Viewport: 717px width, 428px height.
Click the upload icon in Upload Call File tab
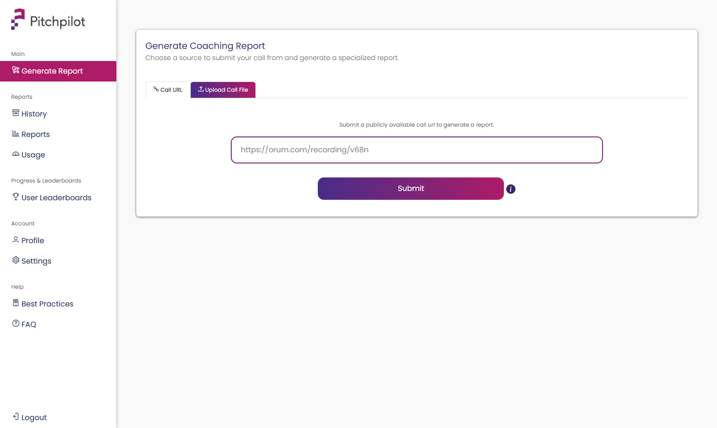point(201,89)
